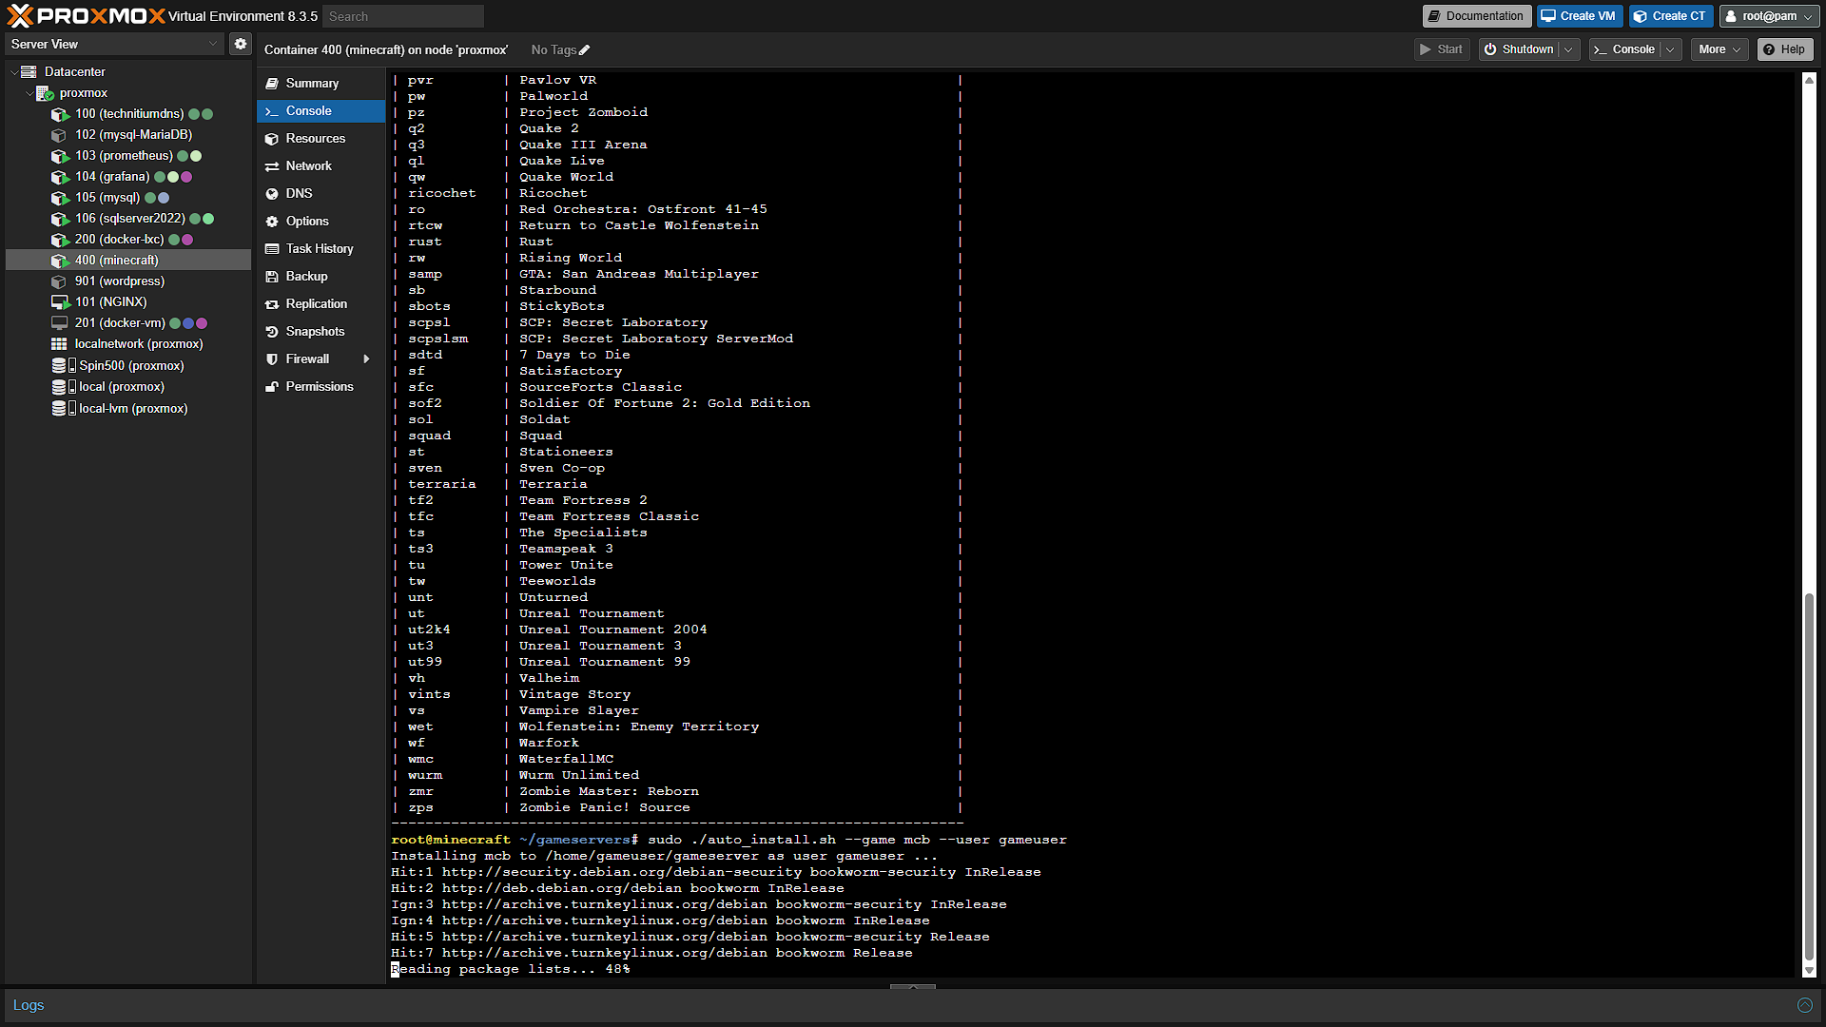Click the Logs panel label
Screen dimensions: 1826x1027
tap(29, 1005)
